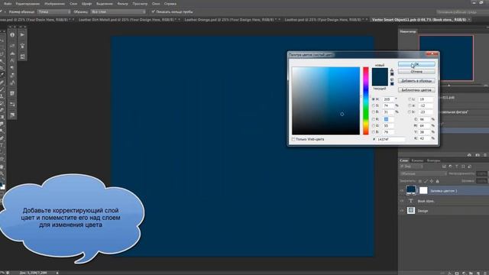Toggle visibility of Book store text layer
The width and height of the screenshot is (489, 275).
pyautogui.click(x=402, y=201)
